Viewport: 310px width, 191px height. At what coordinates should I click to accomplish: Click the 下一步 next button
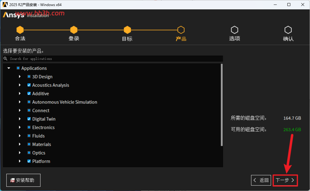tap(285, 180)
